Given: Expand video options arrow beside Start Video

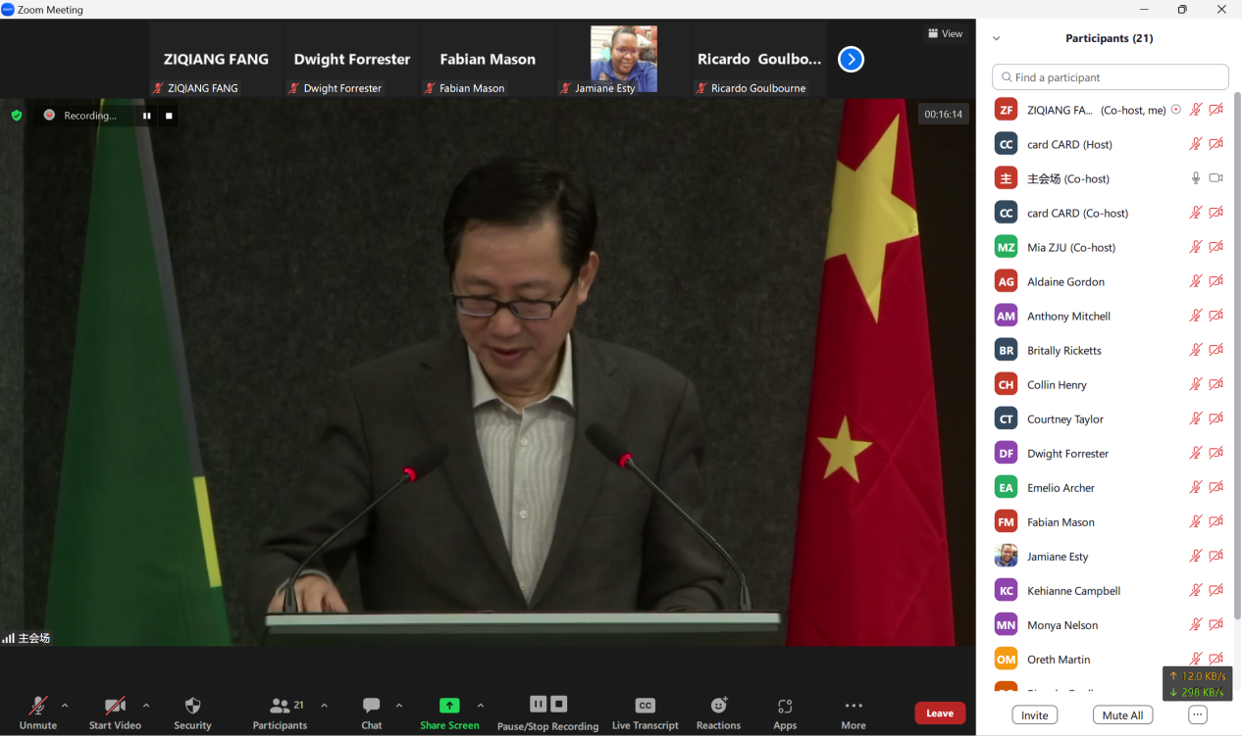Looking at the screenshot, I should pos(146,706).
